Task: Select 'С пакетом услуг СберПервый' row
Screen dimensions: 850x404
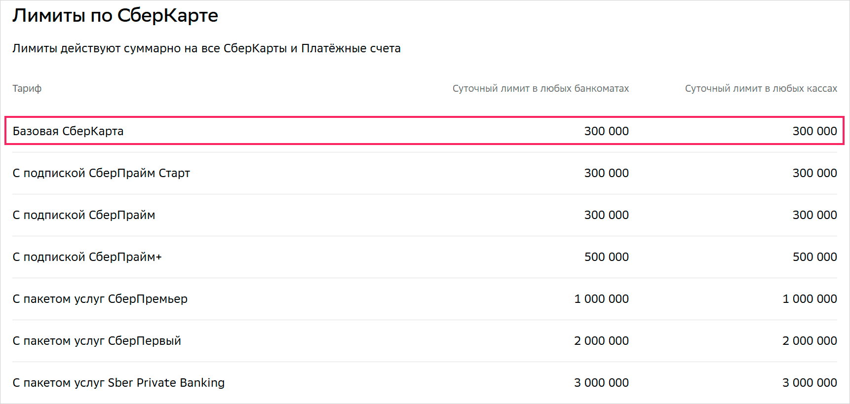Action: (x=425, y=341)
